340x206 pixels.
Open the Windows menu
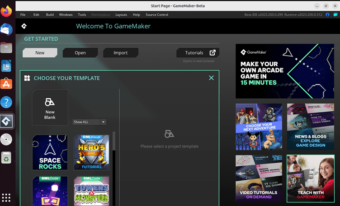(x=66, y=15)
